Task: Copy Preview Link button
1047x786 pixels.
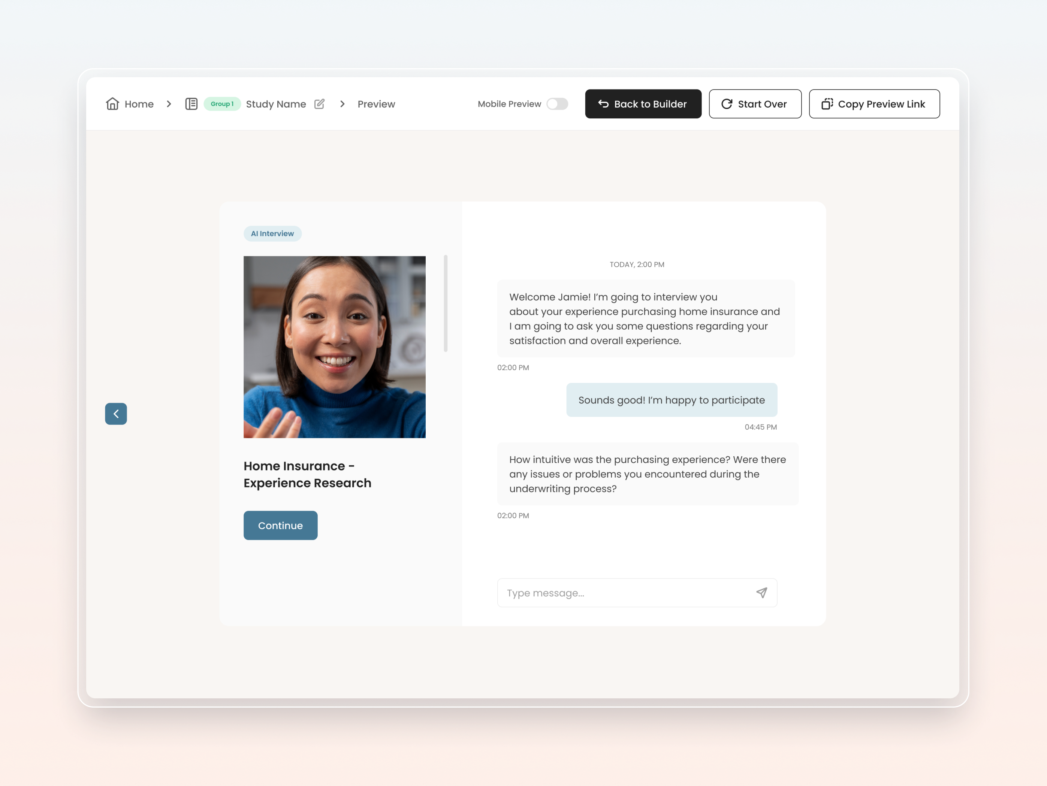Action: click(x=874, y=104)
